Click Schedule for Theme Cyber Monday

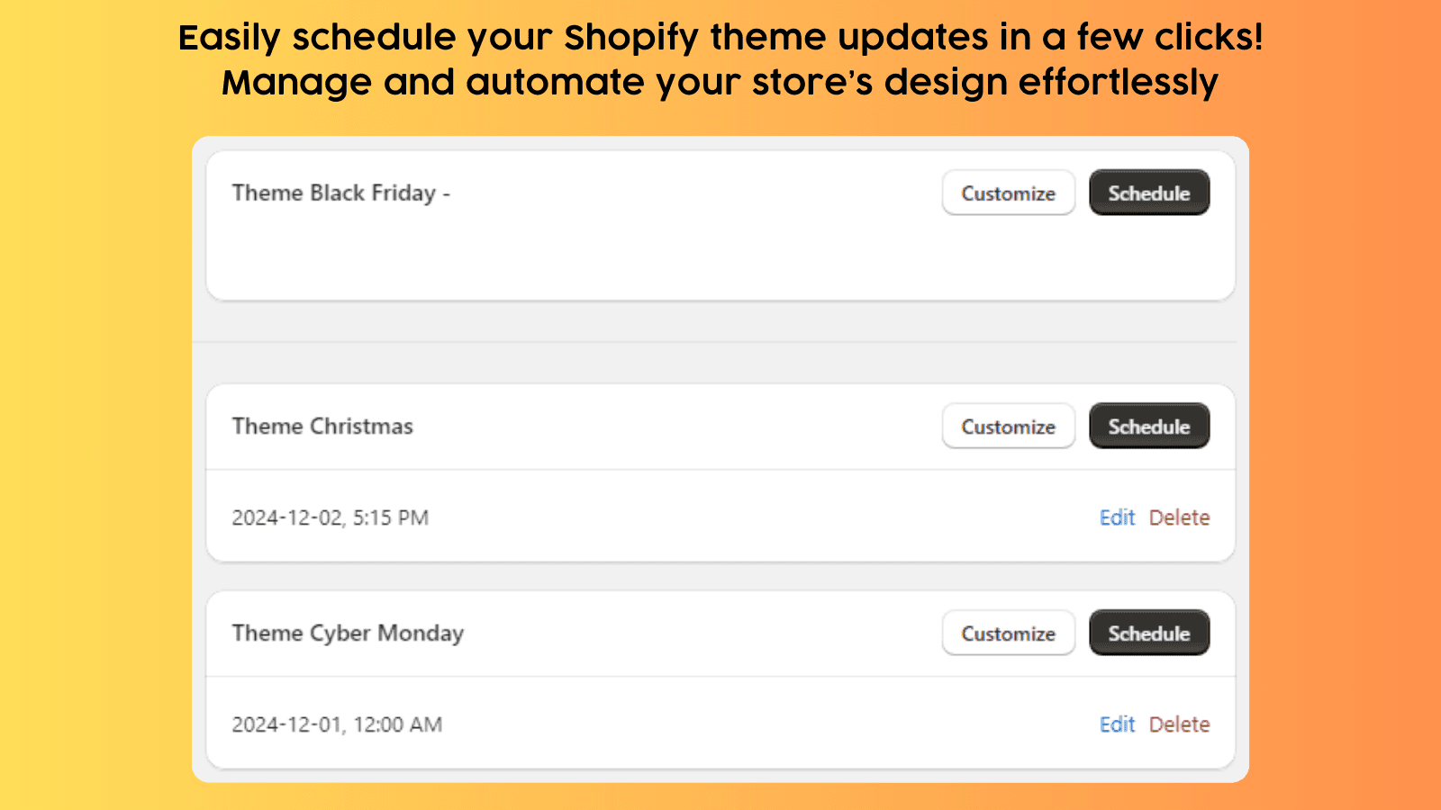point(1149,633)
